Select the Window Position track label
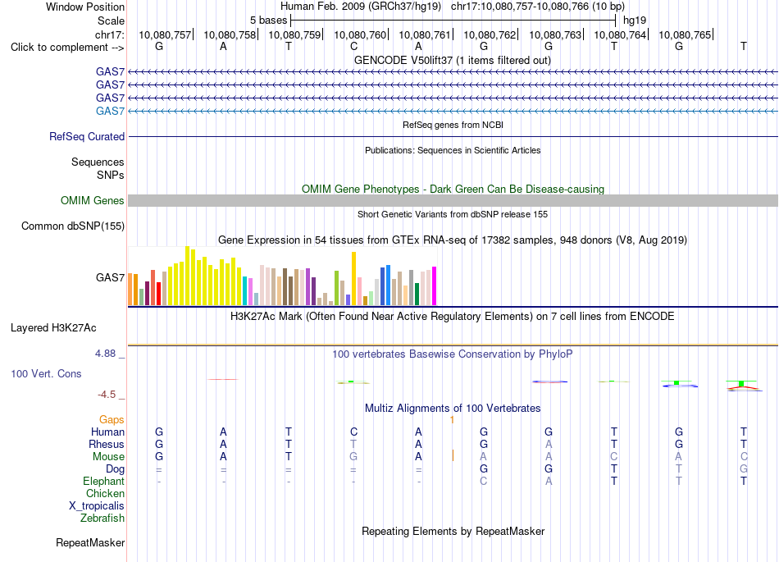Screen dimensions: 779x562 click(85, 7)
